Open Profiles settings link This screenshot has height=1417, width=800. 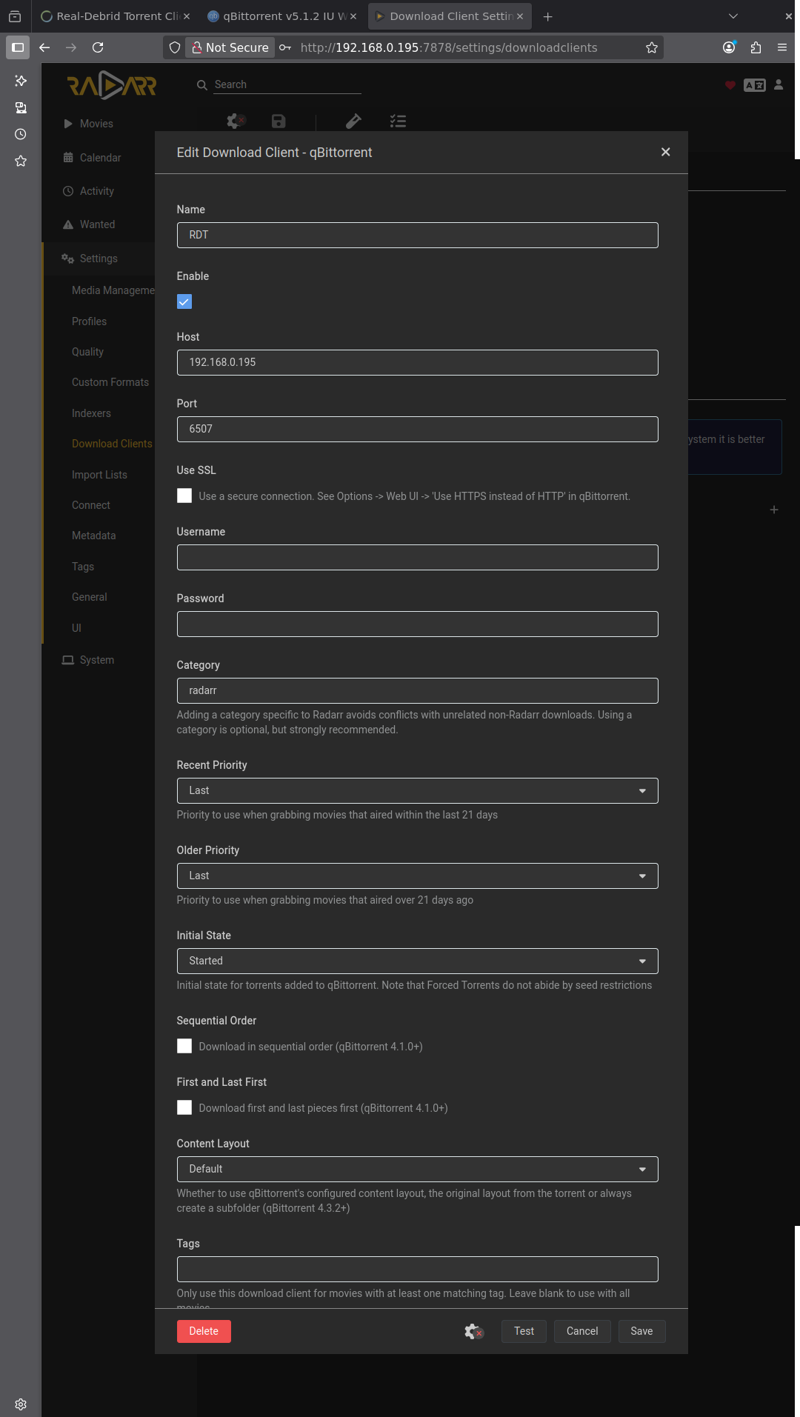click(89, 321)
